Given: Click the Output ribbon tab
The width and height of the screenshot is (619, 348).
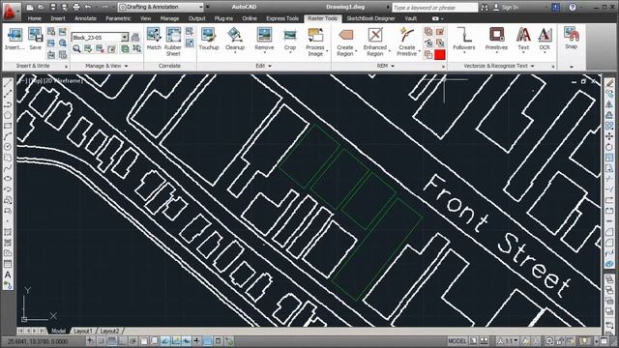Looking at the screenshot, I should pyautogui.click(x=196, y=18).
